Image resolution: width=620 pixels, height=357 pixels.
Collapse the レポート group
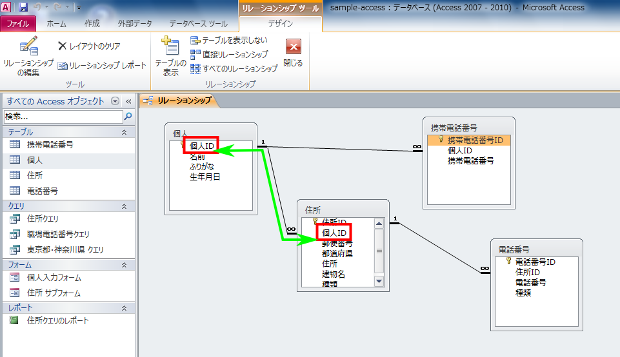point(124,308)
